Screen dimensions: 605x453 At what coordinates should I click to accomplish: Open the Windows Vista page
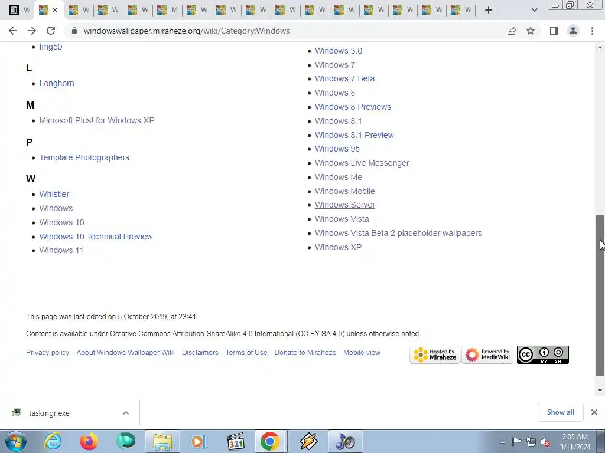click(x=342, y=219)
